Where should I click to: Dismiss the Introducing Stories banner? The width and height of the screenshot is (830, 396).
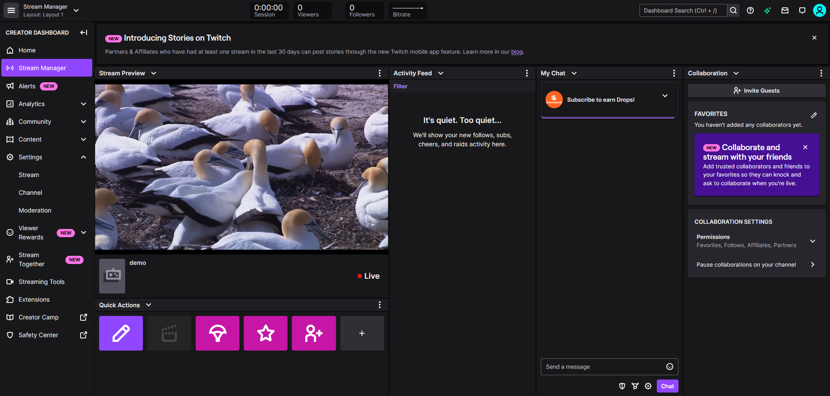click(814, 38)
